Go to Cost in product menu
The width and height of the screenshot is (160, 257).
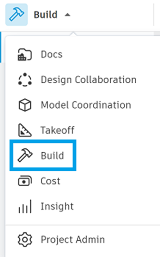[x=50, y=181]
